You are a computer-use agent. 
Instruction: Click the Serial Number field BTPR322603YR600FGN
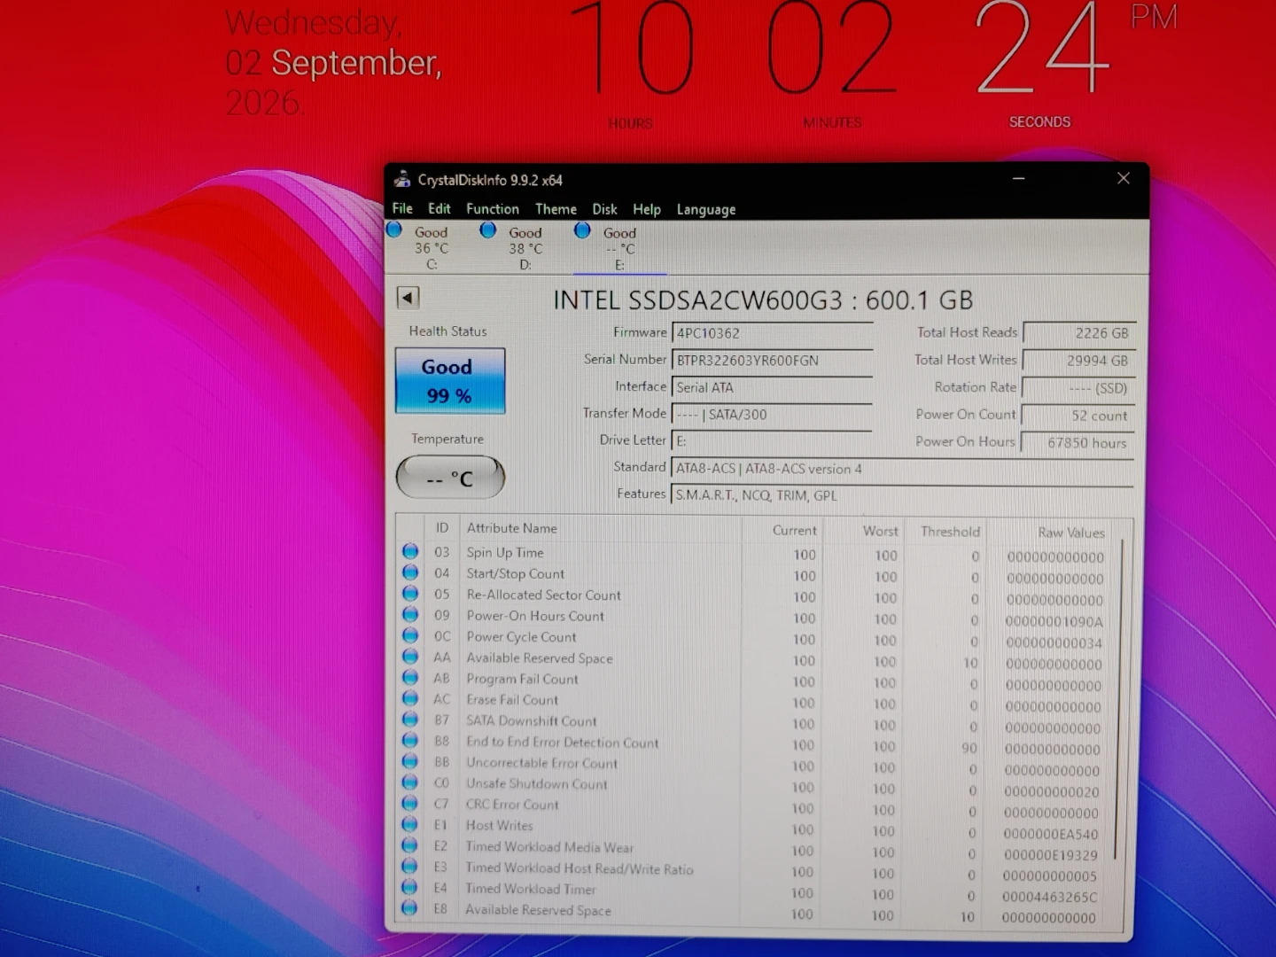pyautogui.click(x=772, y=361)
